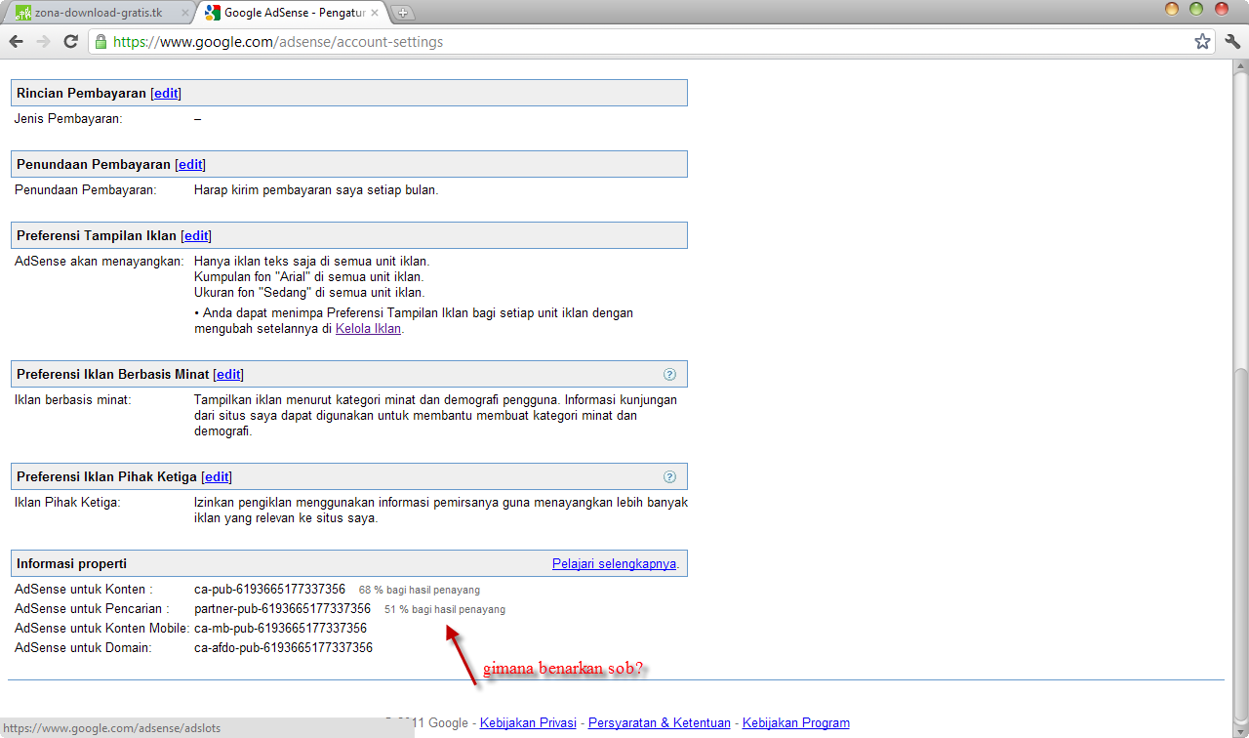
Task: Click 'AdSense akan menayangkan:' label
Action: (99, 262)
